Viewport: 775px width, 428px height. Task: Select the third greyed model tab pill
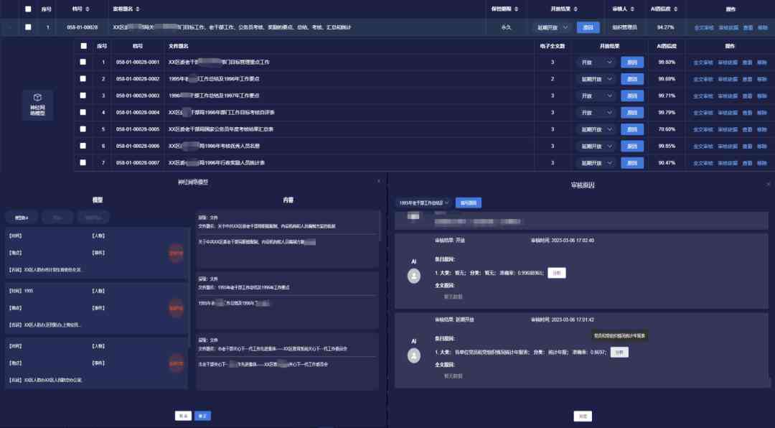[93, 217]
